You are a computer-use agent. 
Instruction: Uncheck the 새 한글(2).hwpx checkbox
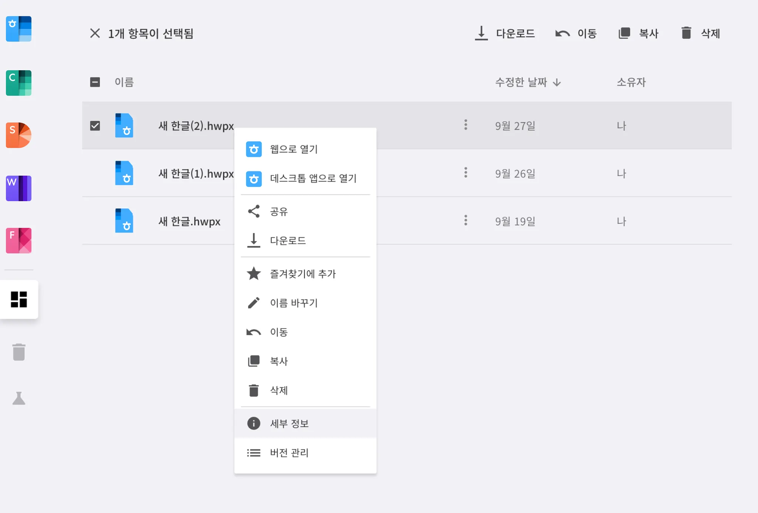95,126
